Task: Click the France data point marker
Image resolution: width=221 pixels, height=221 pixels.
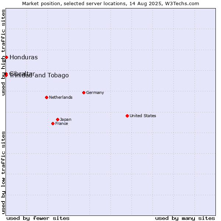Action: pyautogui.click(x=53, y=124)
